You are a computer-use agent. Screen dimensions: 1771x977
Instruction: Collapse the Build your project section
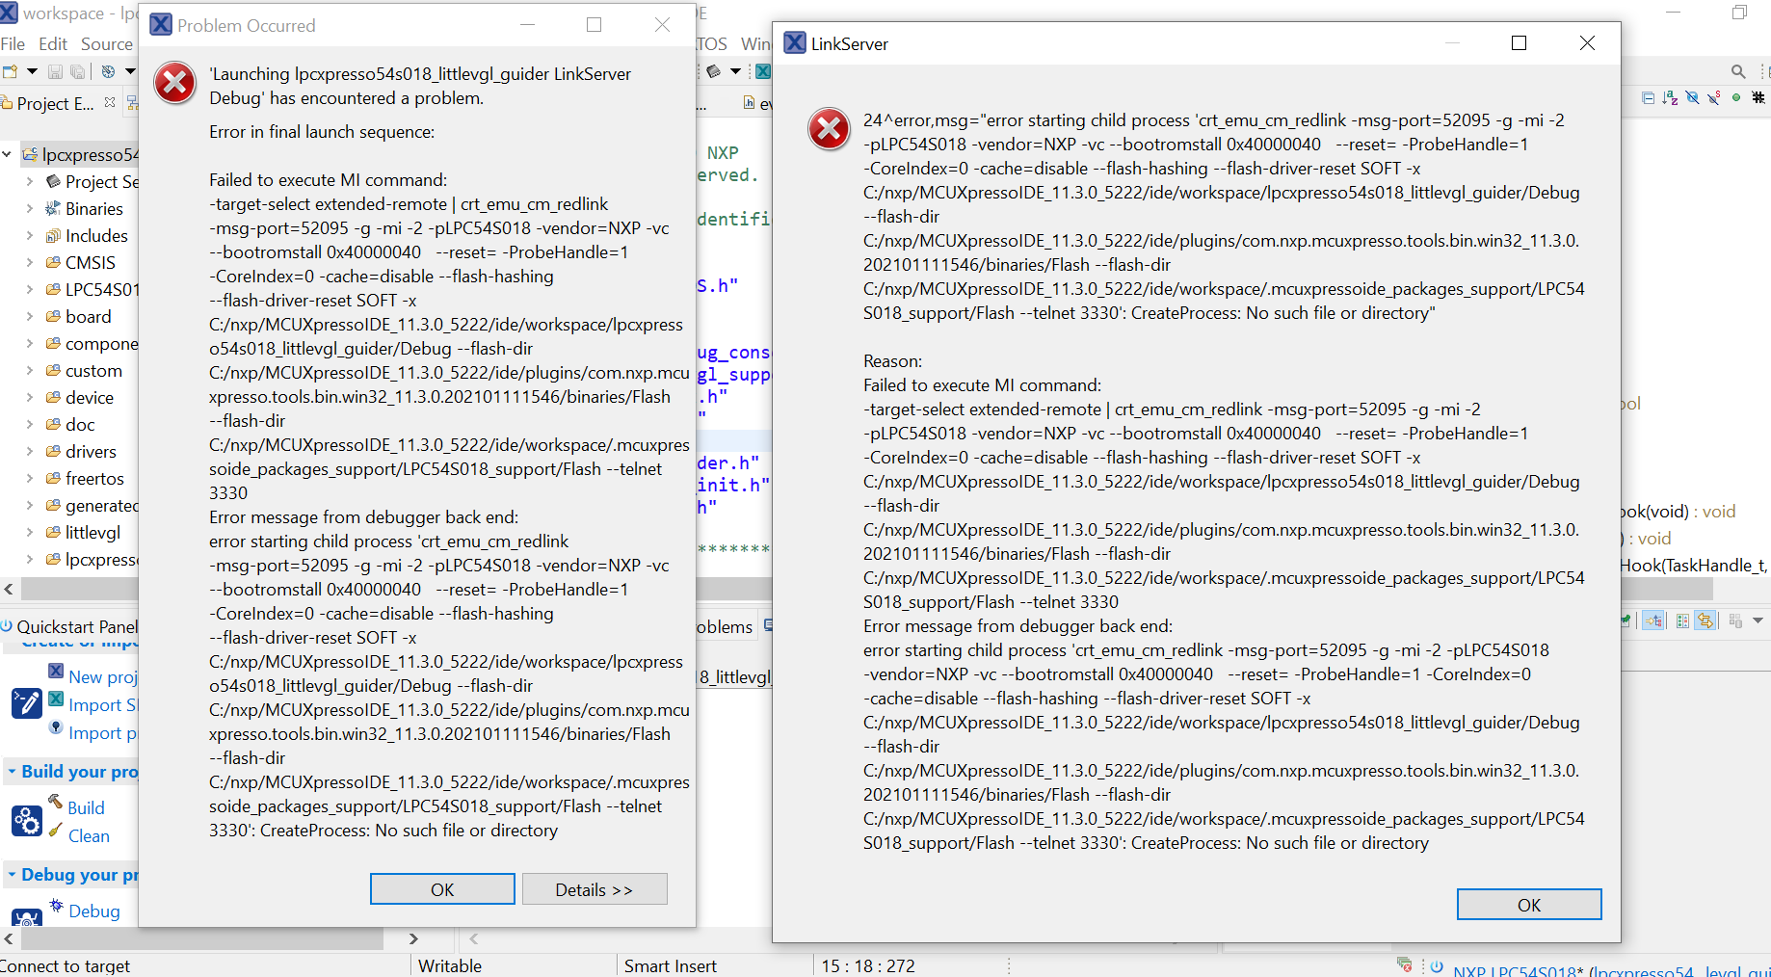pyautogui.click(x=13, y=771)
